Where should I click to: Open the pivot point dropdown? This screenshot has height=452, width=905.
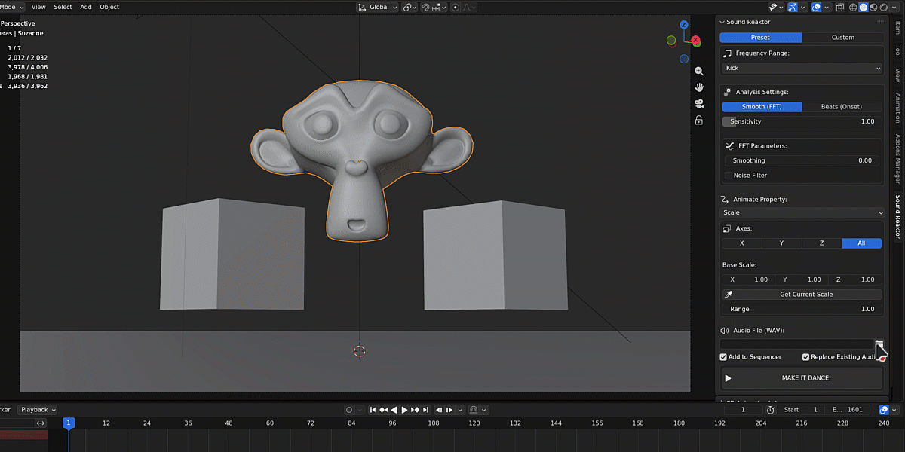(410, 8)
